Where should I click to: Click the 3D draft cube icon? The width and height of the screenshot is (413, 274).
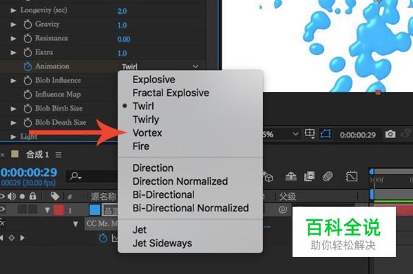click(268, 176)
